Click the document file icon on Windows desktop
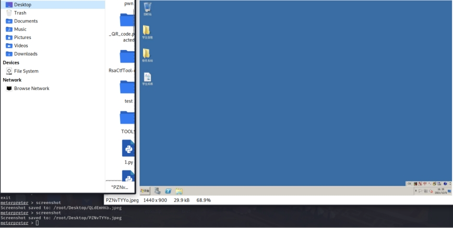Viewport: 453px width, 228px height. (147, 77)
